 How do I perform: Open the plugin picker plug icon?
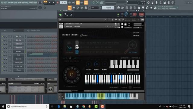click(x=143, y=8)
